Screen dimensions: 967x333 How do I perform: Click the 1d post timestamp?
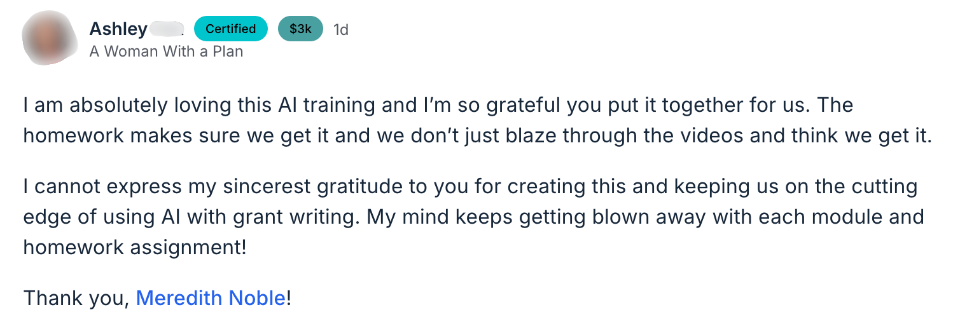click(x=341, y=29)
